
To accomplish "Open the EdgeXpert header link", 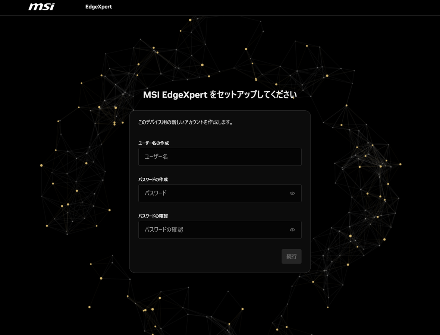I will pyautogui.click(x=98, y=7).
